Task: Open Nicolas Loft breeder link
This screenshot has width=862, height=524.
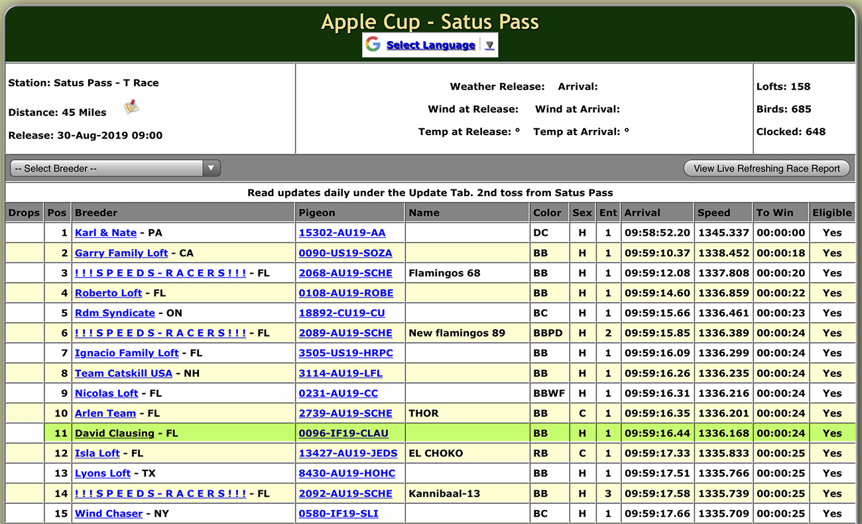Action: pos(107,393)
